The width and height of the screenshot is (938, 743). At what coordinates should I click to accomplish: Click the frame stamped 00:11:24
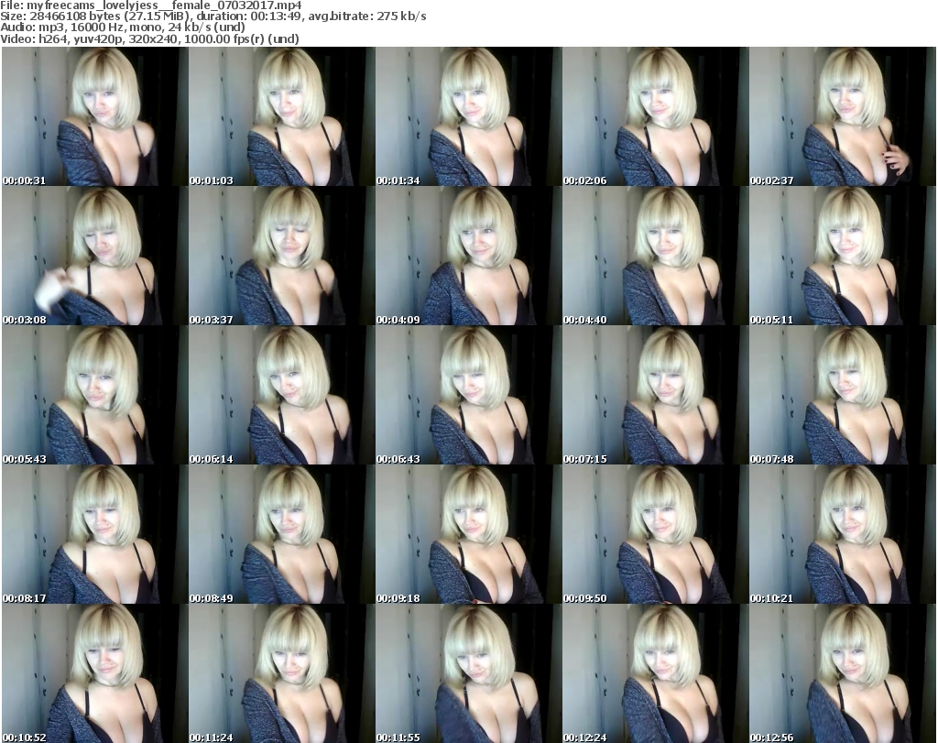pyautogui.click(x=281, y=673)
